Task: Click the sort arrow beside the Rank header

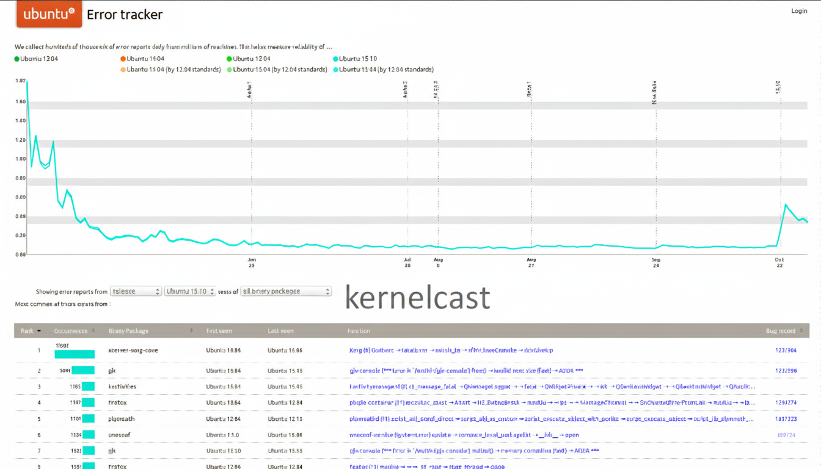Action: pyautogui.click(x=39, y=331)
